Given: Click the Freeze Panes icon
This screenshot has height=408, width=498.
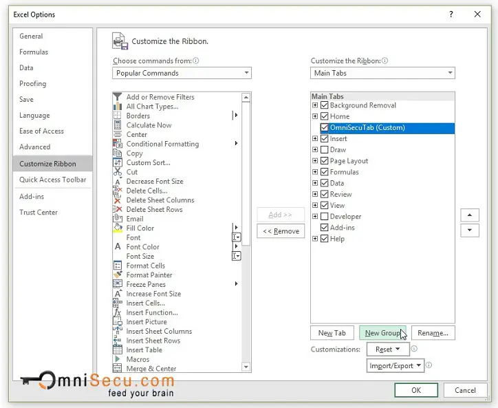Looking at the screenshot, I should pos(118,284).
